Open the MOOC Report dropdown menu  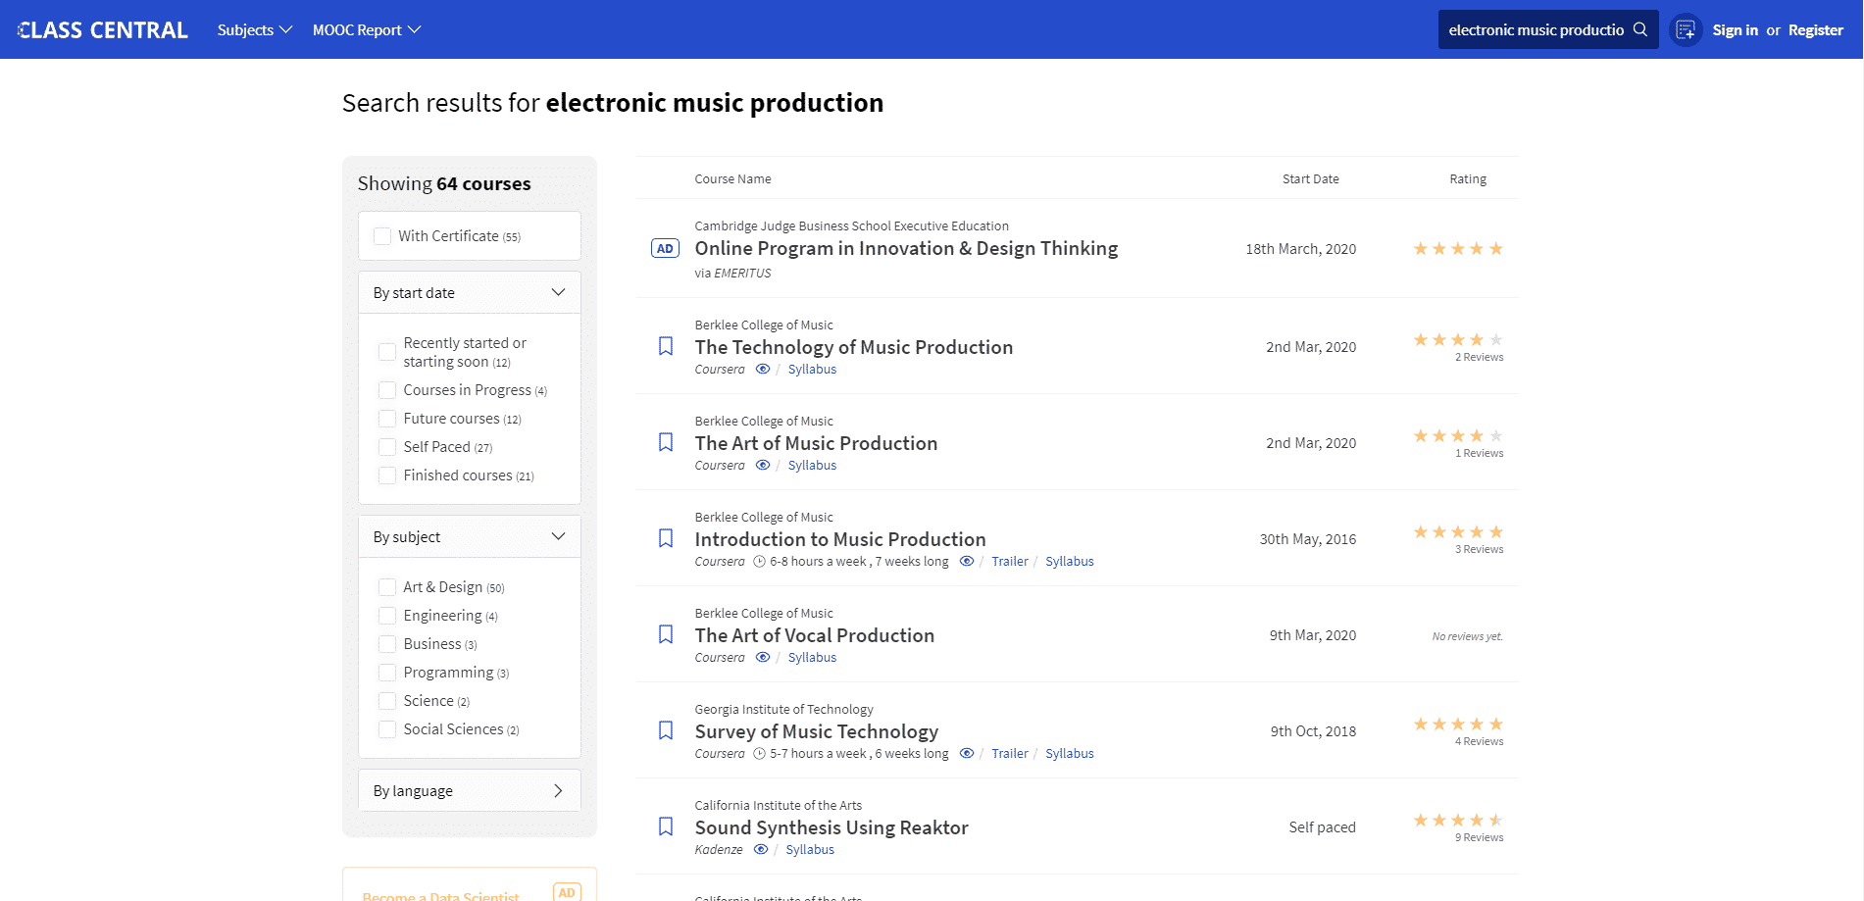coord(367,30)
